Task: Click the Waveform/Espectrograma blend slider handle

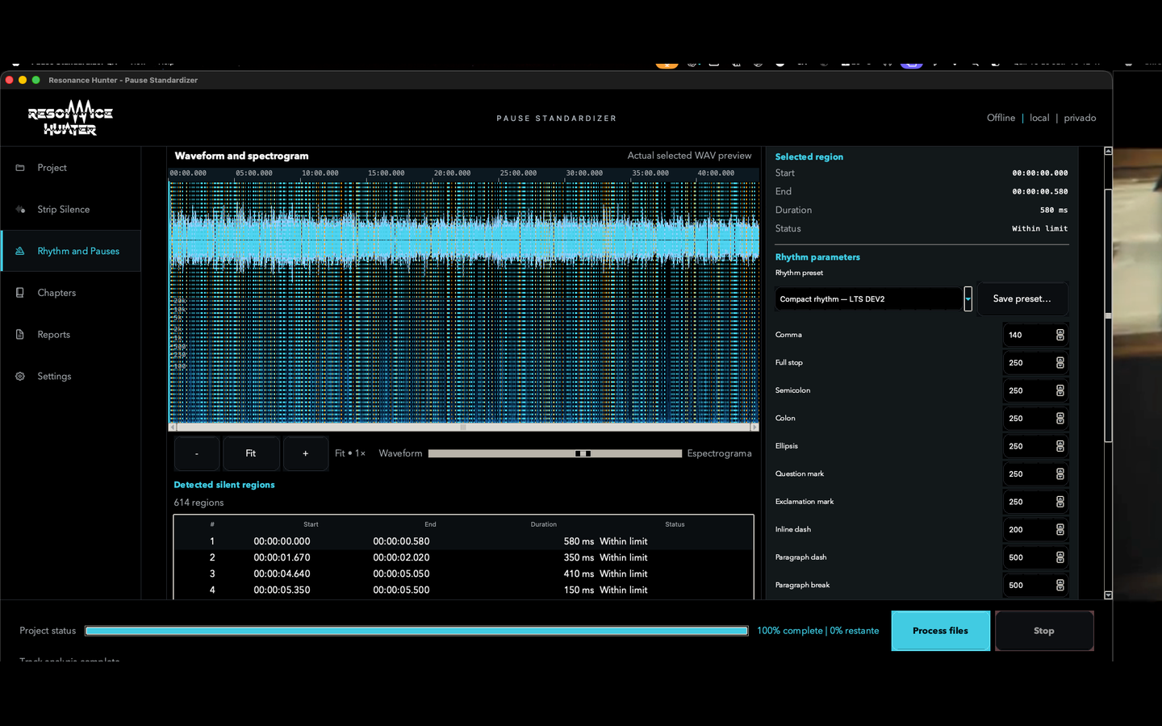Action: tap(583, 453)
